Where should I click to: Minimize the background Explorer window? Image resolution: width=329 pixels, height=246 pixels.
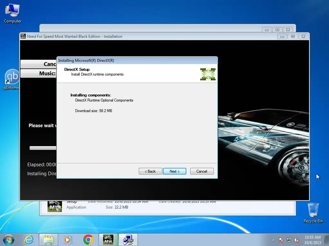click(267, 30)
